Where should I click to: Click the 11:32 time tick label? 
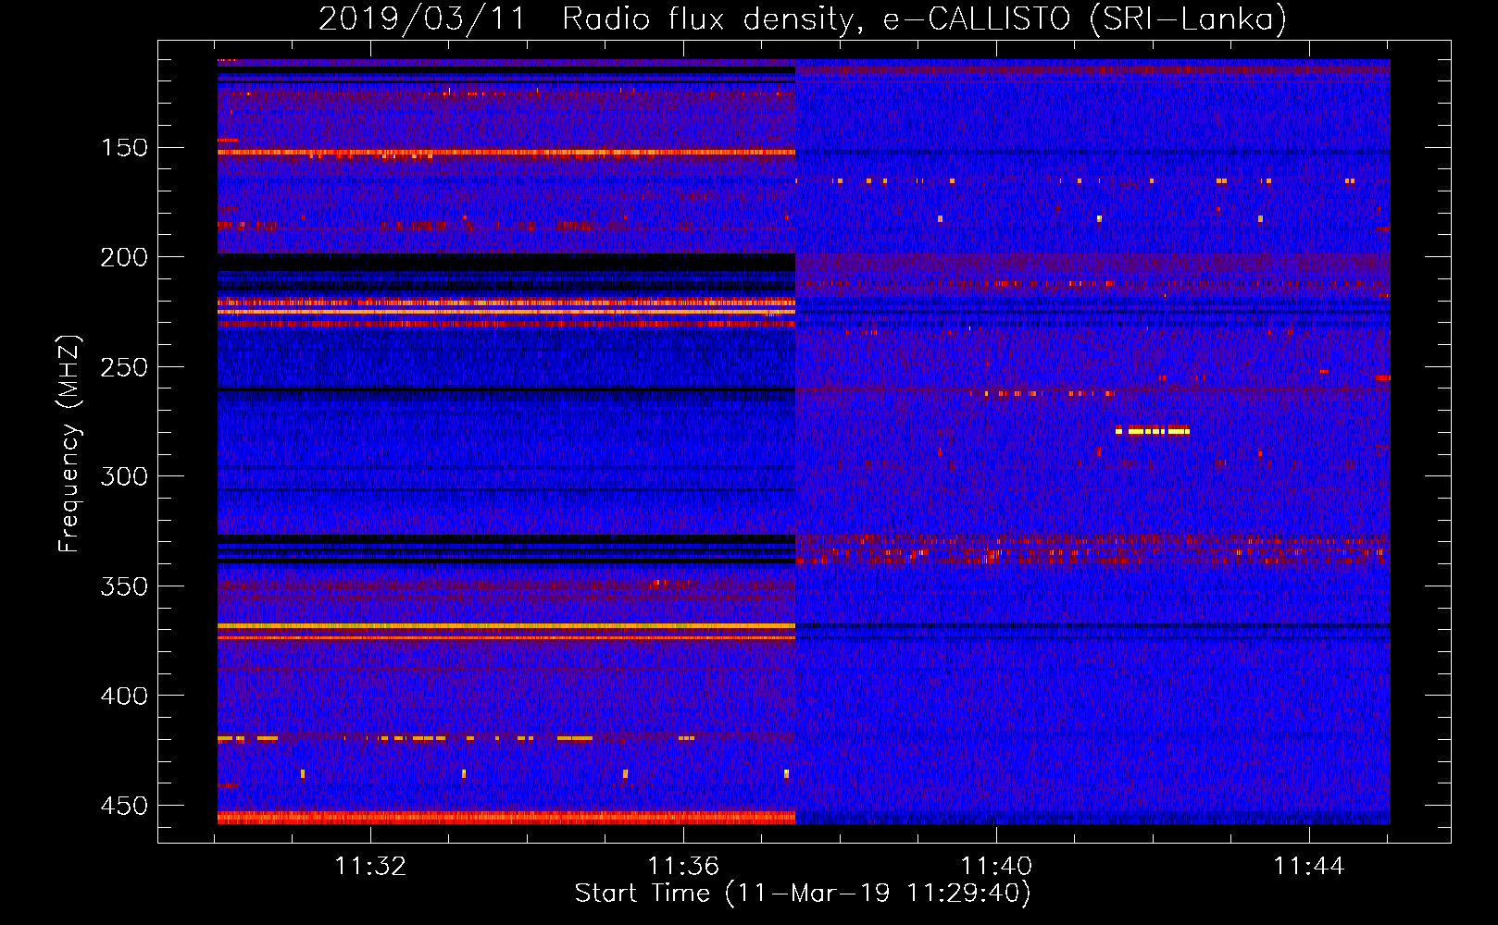point(370,866)
